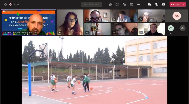Image resolution: width=189 pixels, height=104 pixels.
Task: Unmute the microphone
Action: [x=156, y=4]
